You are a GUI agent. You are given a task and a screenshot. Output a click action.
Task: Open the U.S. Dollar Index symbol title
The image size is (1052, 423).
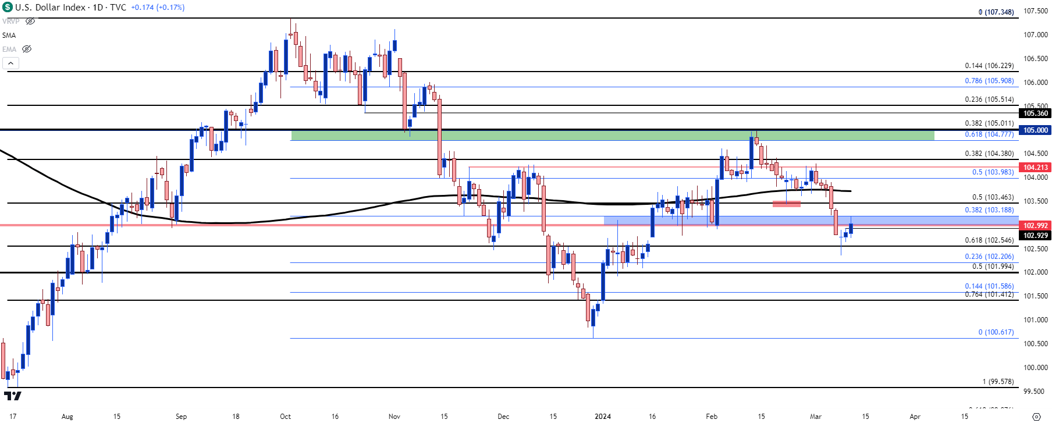tap(50, 8)
